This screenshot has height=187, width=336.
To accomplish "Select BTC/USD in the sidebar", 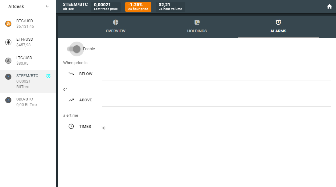I will [x=28, y=23].
